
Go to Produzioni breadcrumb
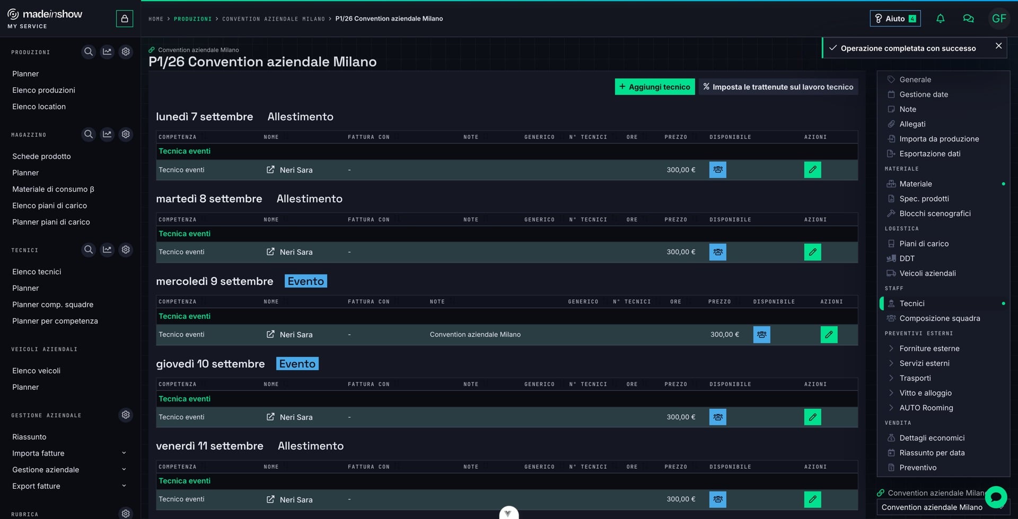point(192,19)
